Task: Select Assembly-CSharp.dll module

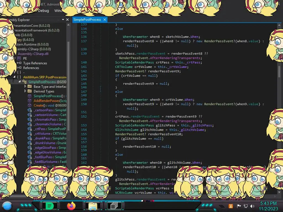Action: (x=33, y=54)
